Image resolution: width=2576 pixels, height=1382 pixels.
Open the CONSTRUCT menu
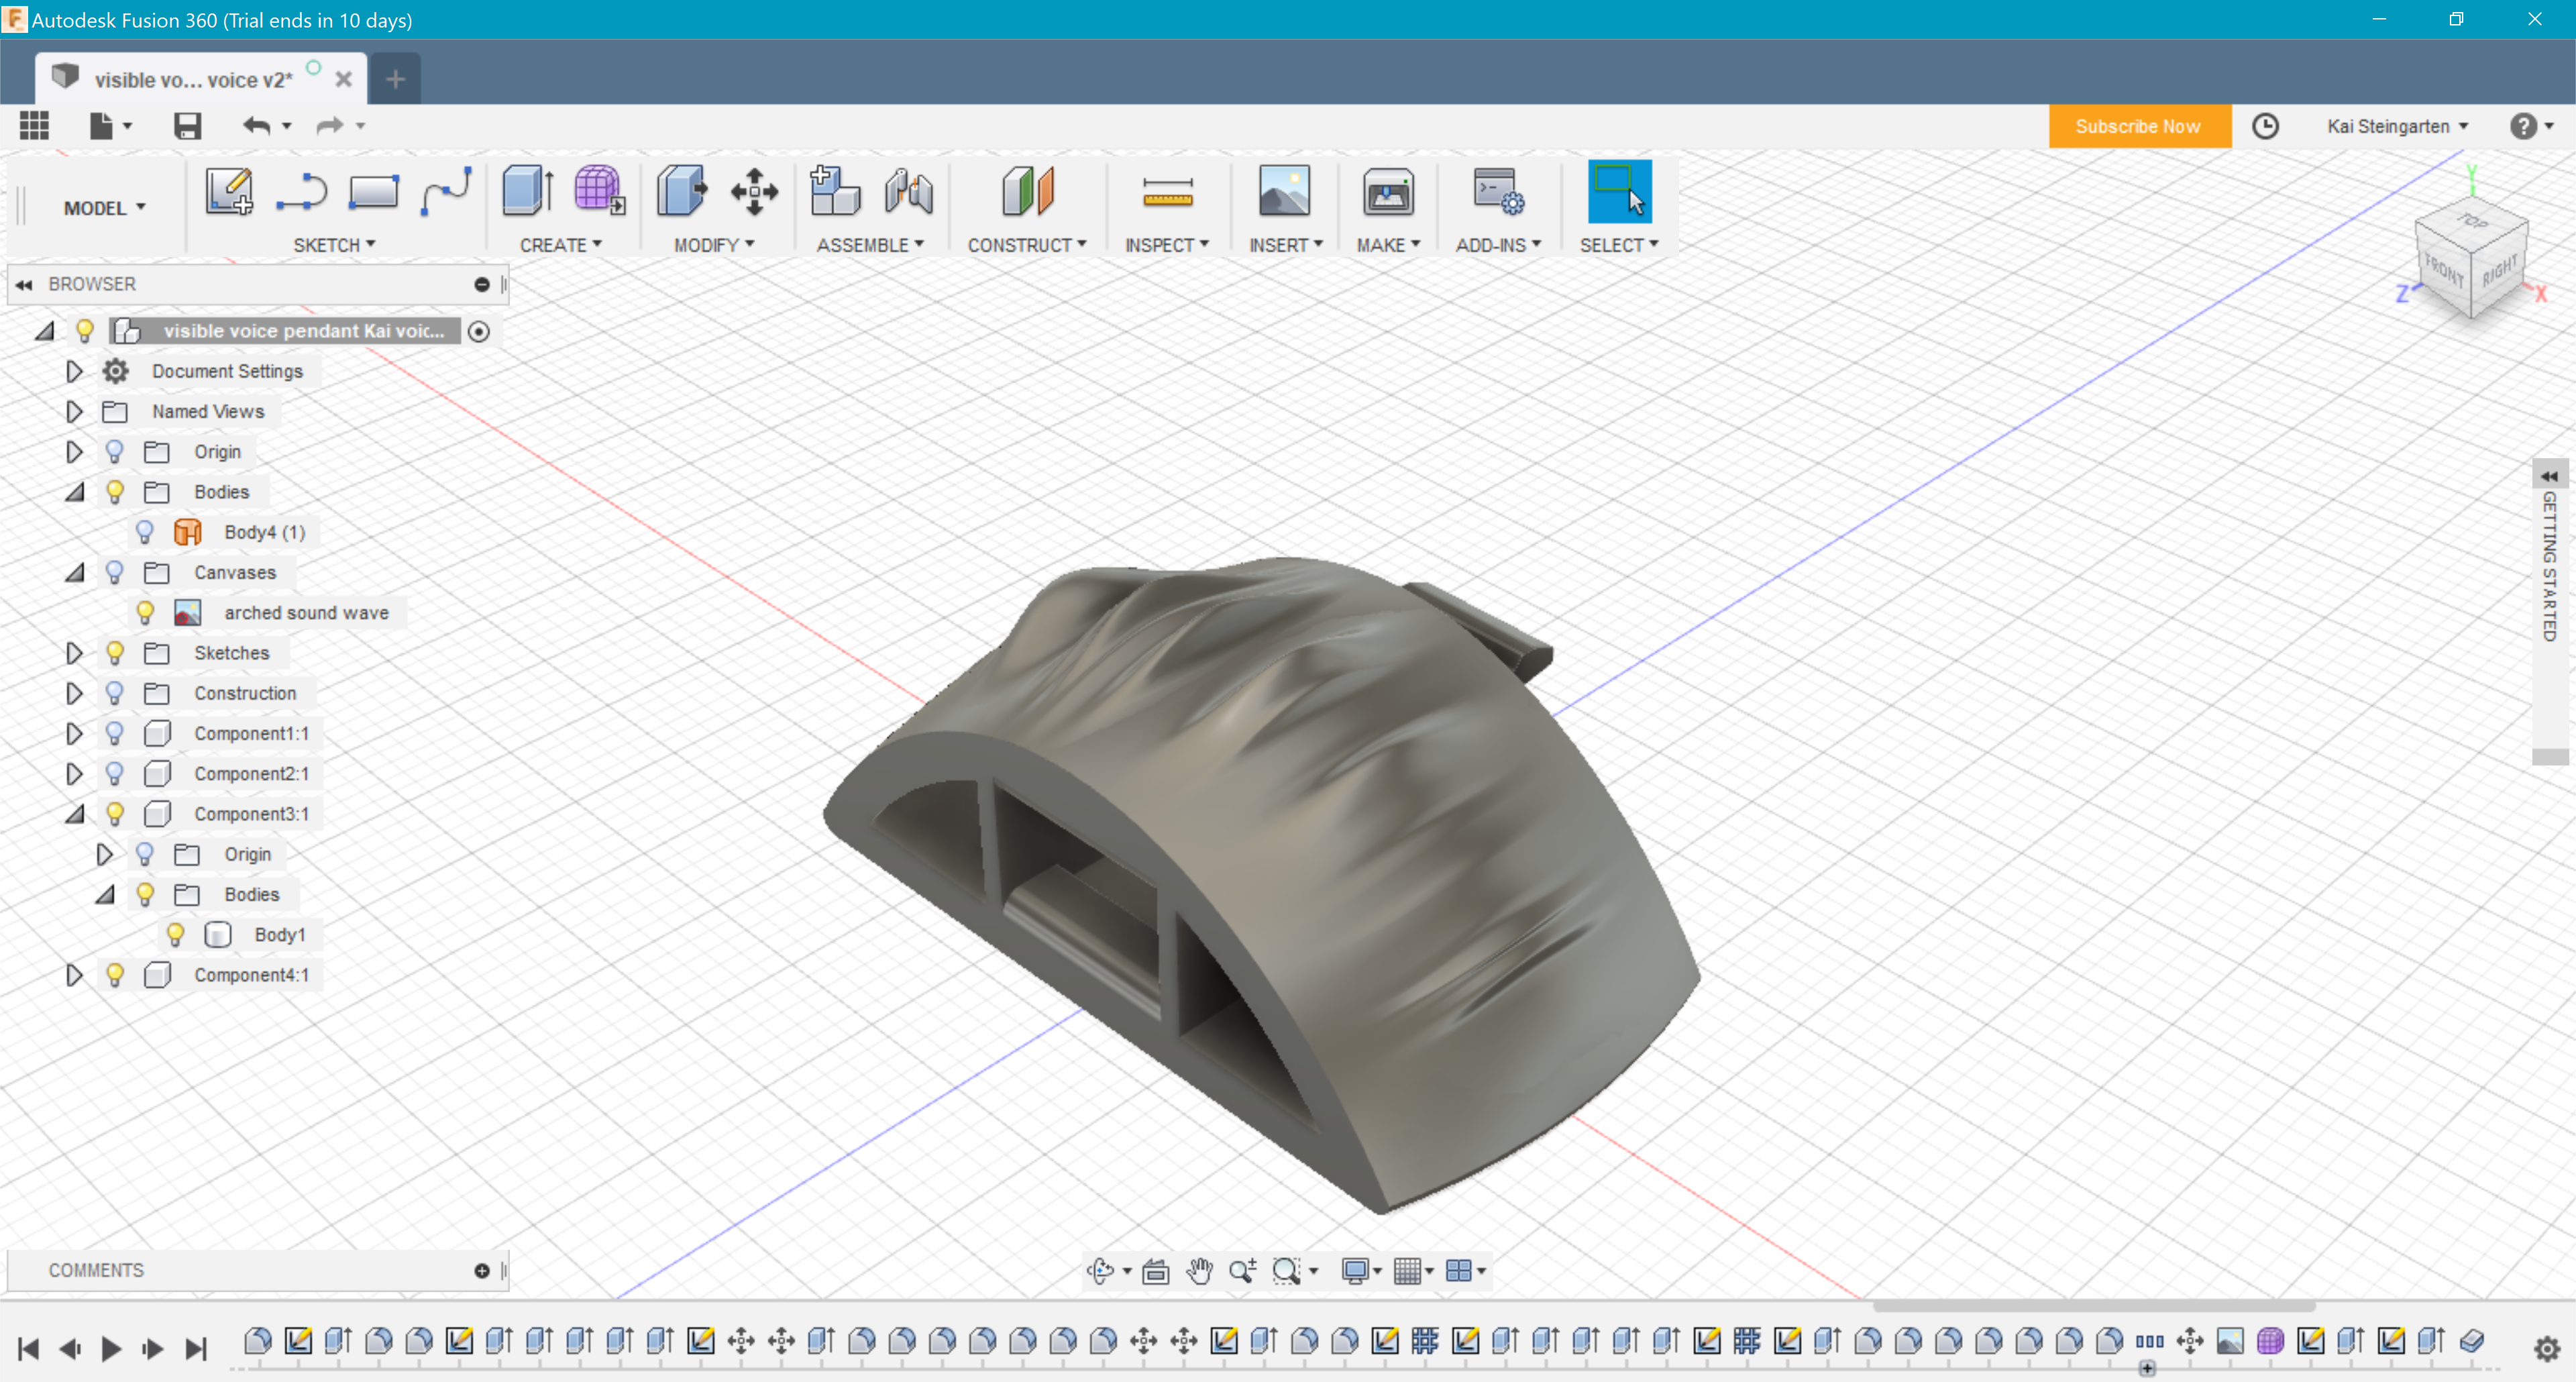pyautogui.click(x=1026, y=245)
